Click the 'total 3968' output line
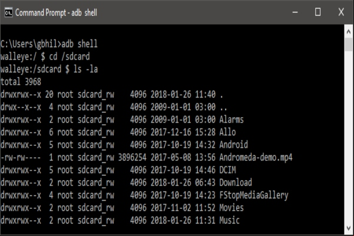This screenshot has width=354, height=236. pos(21,82)
